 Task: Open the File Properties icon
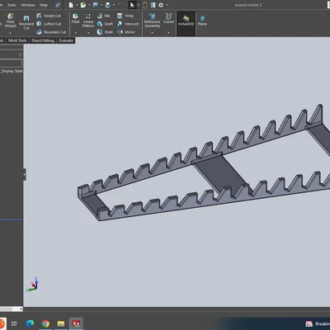[x=153, y=5]
